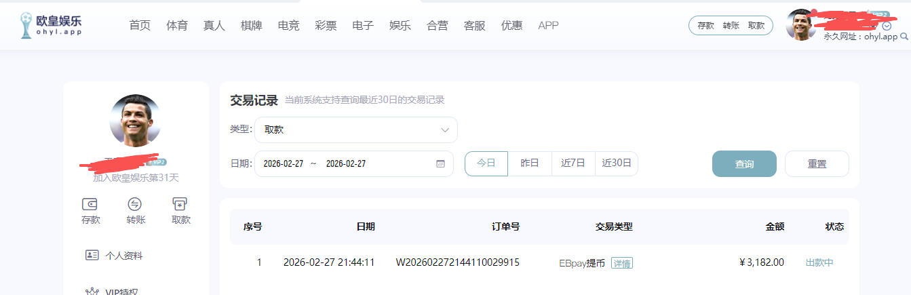Open the 类型 dropdown showing 取款

pyautogui.click(x=355, y=130)
